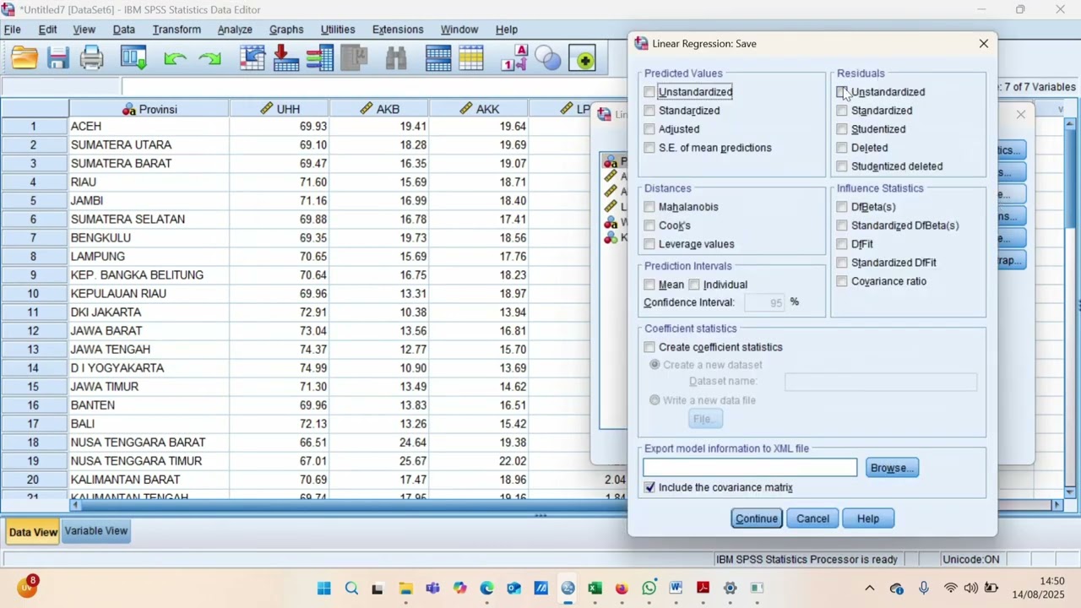Select the blue split-table toolbar icon
Screen dimensions: 1081x608
point(438,59)
